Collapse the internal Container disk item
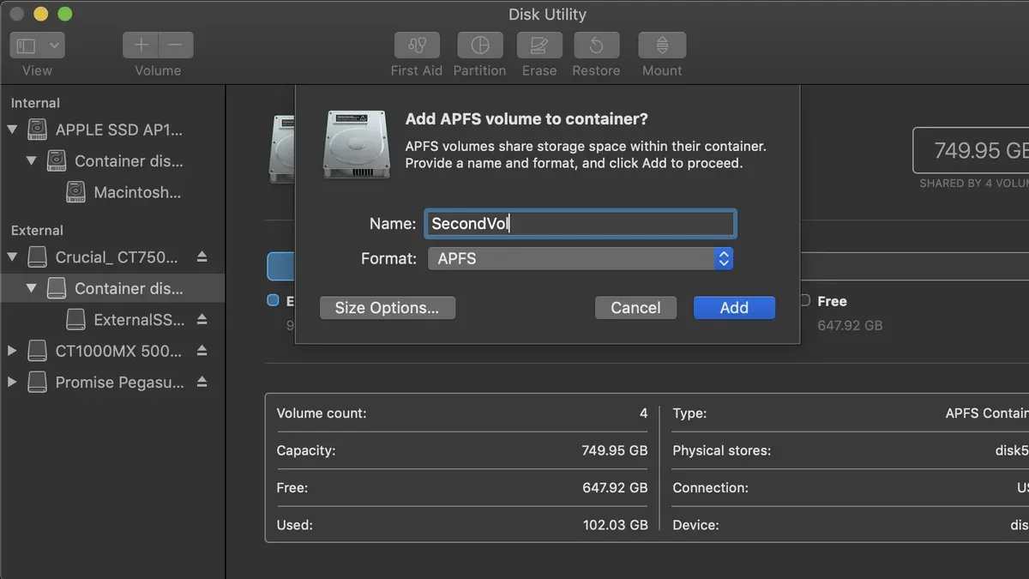 pos(32,161)
